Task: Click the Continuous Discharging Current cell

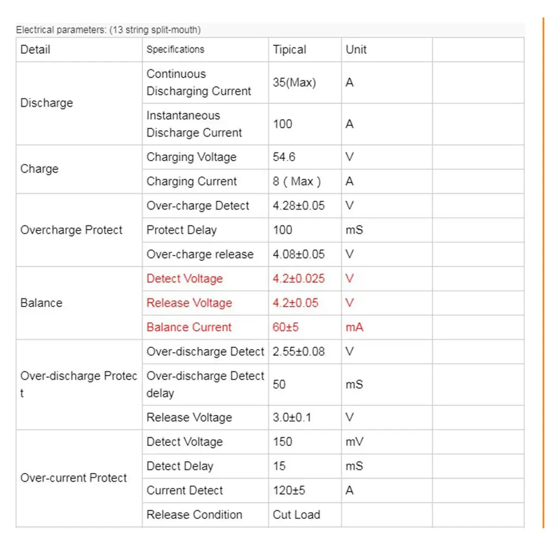Action: [x=205, y=83]
